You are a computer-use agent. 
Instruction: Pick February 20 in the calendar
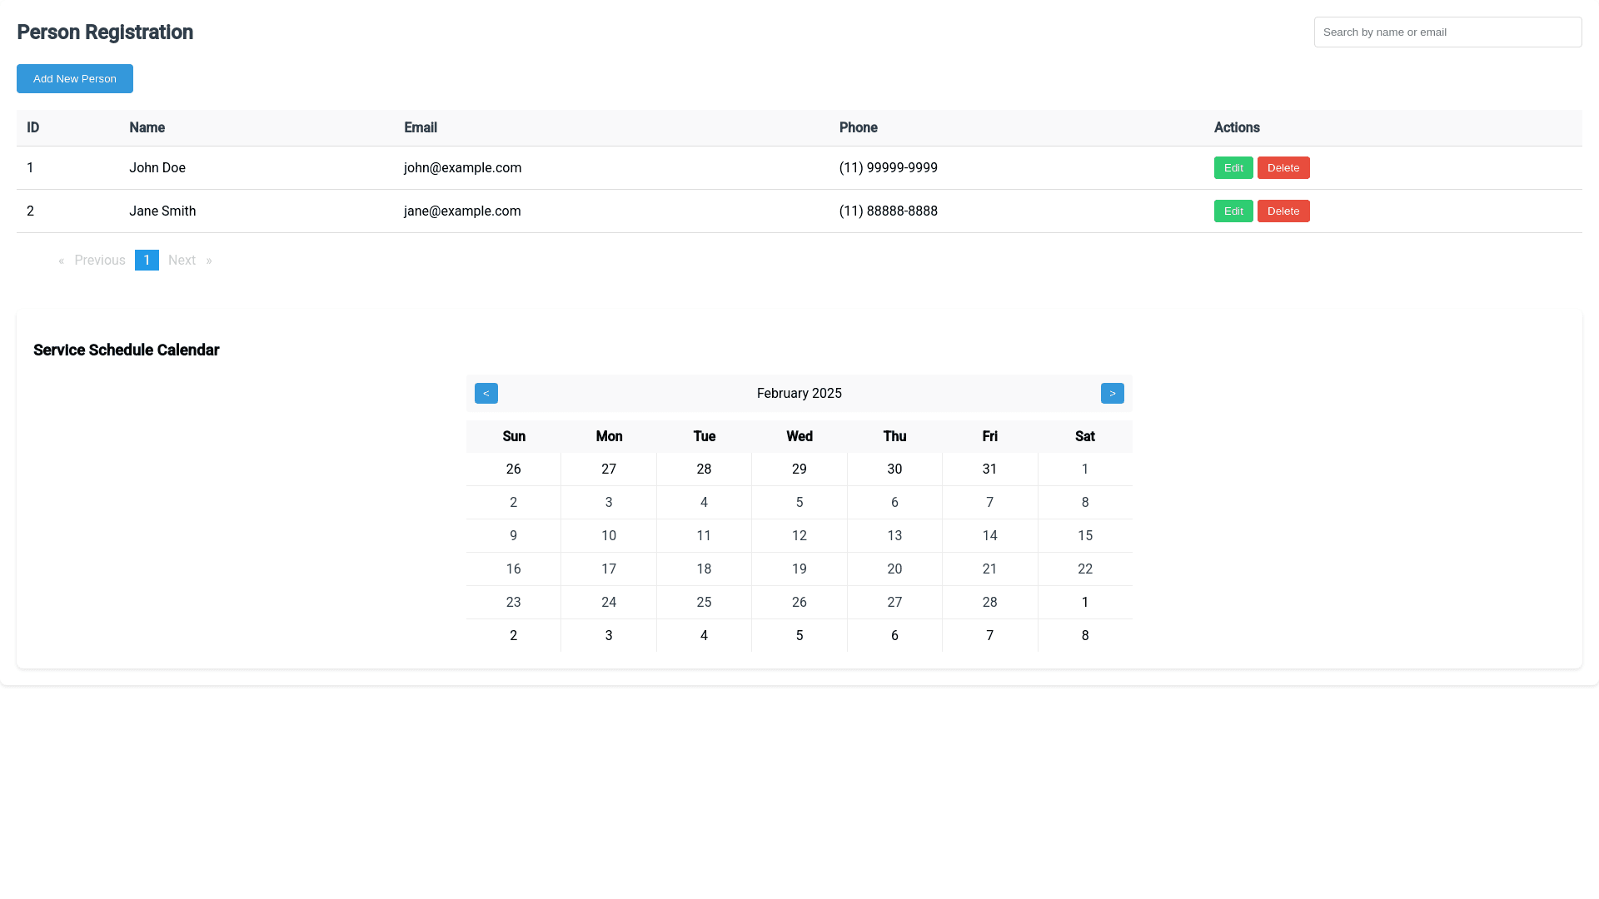click(x=894, y=569)
